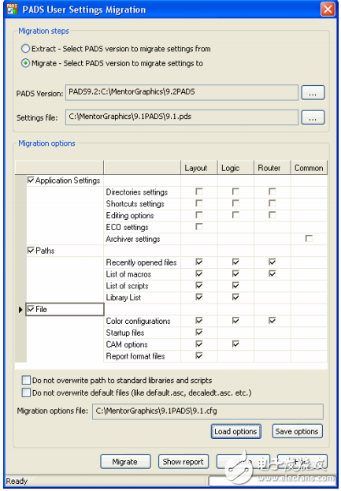341x491 pixels.
Task: Select the row arrow beside File
Action: pos(20,310)
